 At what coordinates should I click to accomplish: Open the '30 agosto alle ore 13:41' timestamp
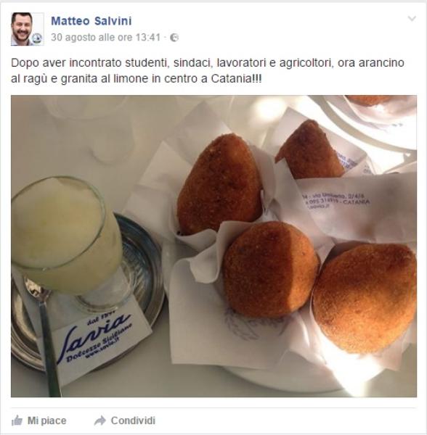[x=106, y=37]
